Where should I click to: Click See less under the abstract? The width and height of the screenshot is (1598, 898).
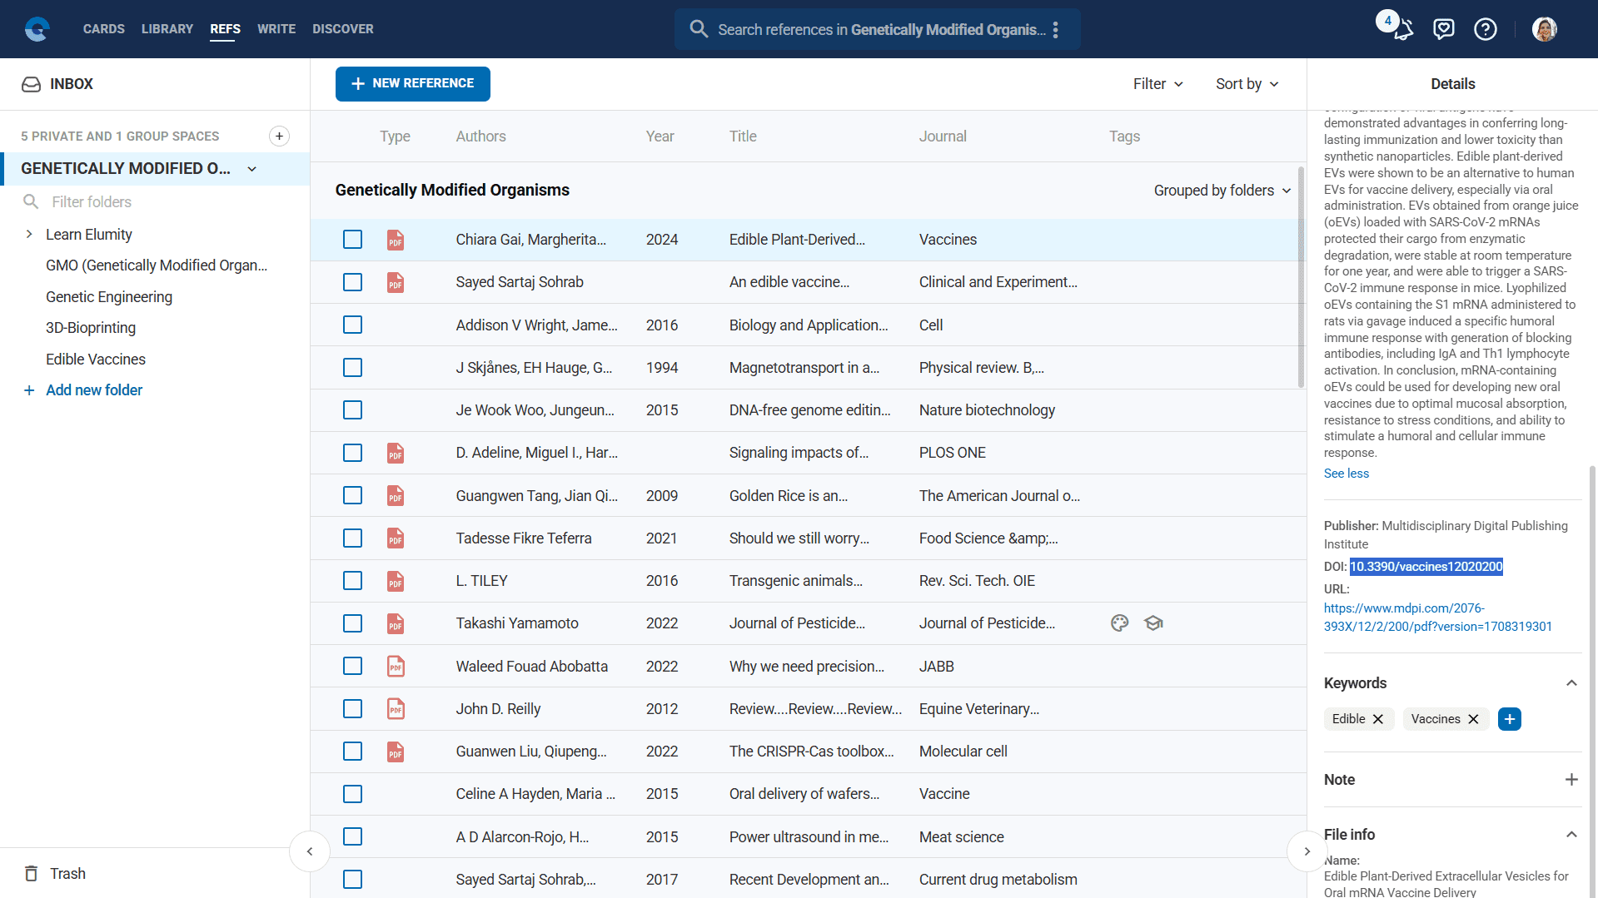tap(1346, 474)
